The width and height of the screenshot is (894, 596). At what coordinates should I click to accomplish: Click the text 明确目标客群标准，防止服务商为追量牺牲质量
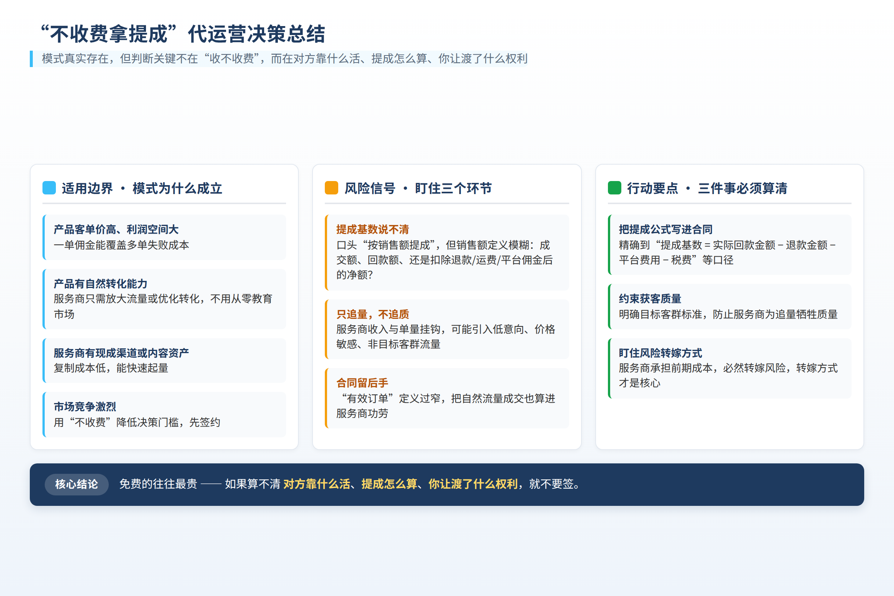[x=728, y=314]
